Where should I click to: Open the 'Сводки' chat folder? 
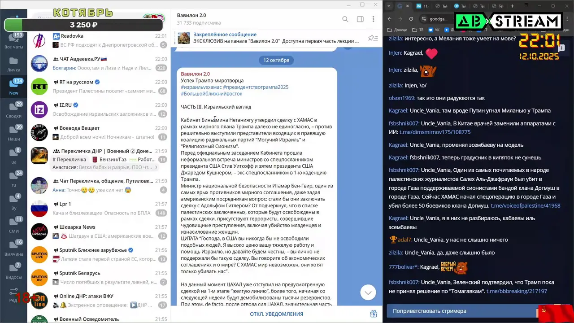point(13,111)
